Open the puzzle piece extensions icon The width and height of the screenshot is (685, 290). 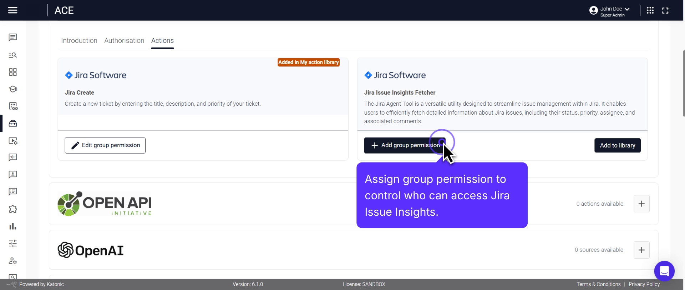pyautogui.click(x=13, y=209)
